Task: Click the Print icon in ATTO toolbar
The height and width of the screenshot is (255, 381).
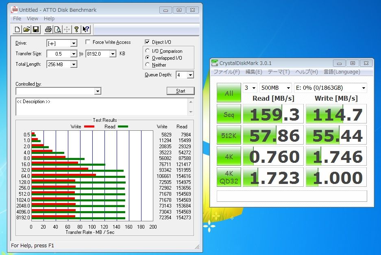Action: click(48, 30)
